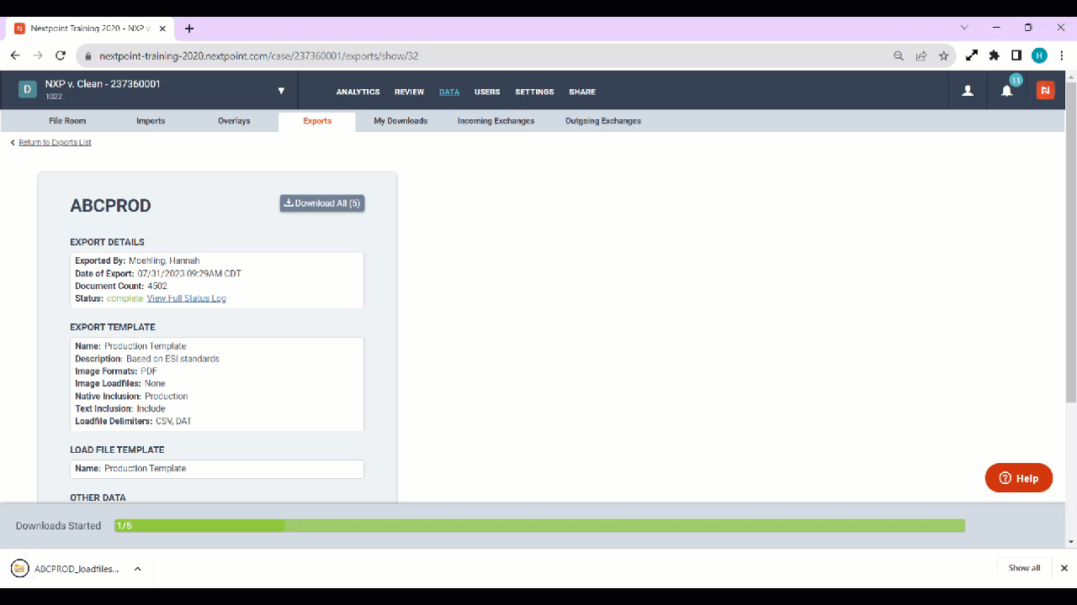Click the downloaded zip file icon
Screen dimensions: 1077x605
point(20,568)
